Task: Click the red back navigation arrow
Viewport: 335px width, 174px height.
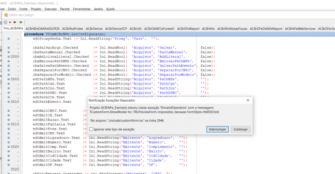Action: [15, 22]
